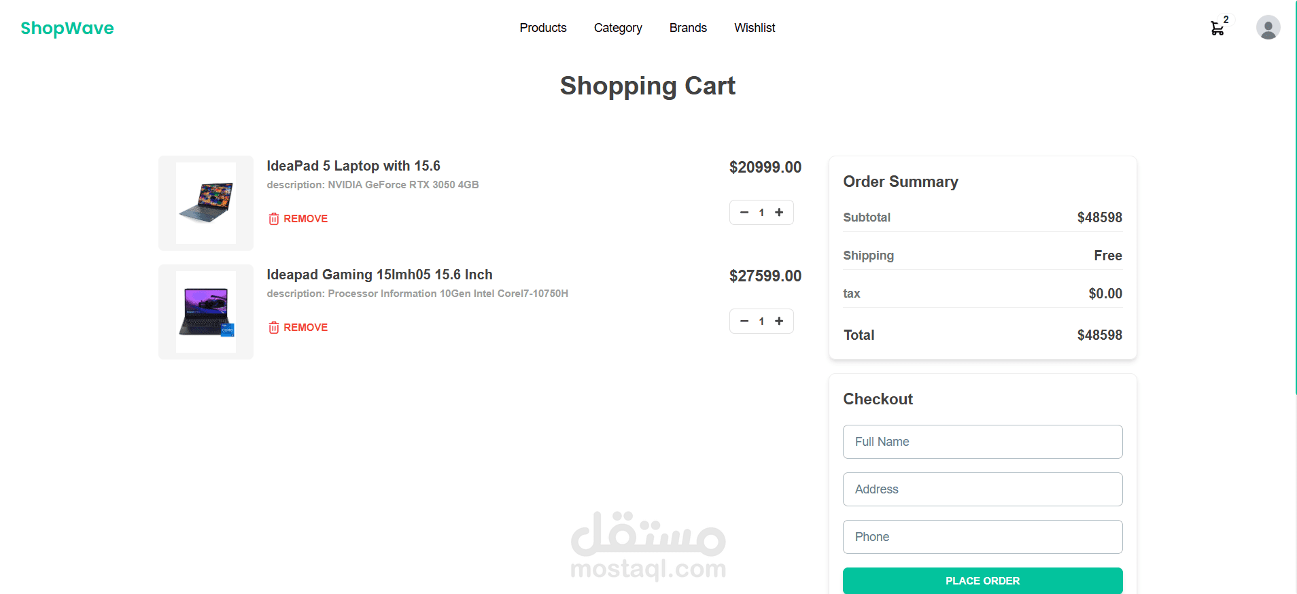The width and height of the screenshot is (1297, 594).
Task: Decrease IdeaPad 5 Laptop quantity
Action: 744,213
